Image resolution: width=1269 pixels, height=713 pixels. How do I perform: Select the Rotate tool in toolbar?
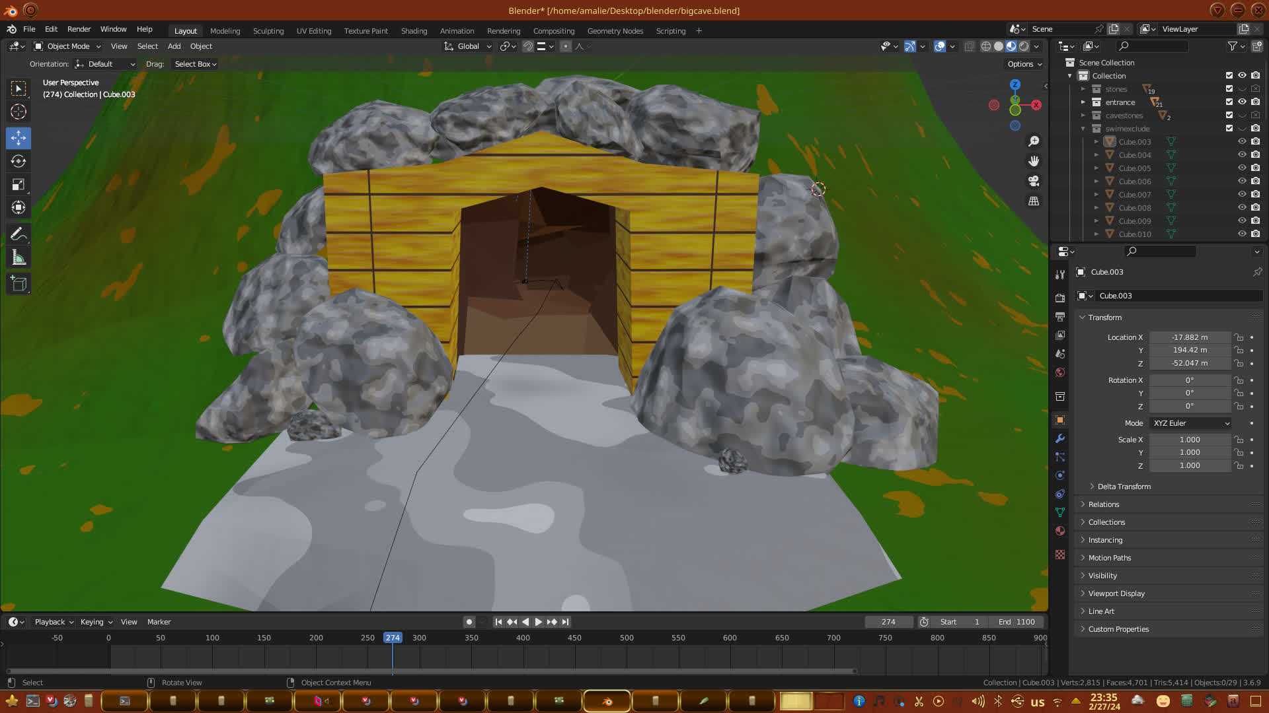coord(19,162)
